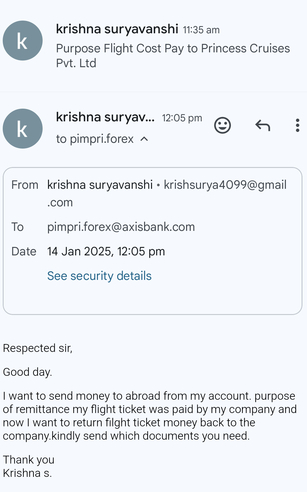Tap the "Respected sir," greeting line
The height and width of the screenshot is (492, 307).
(38, 348)
